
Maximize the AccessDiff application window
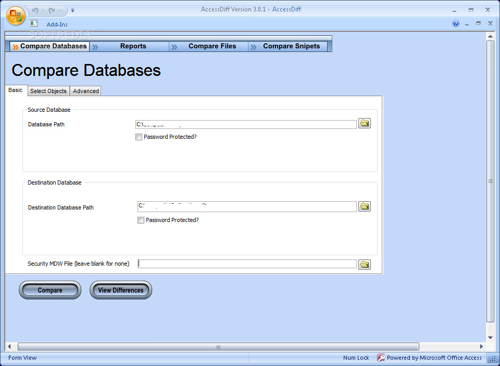[x=471, y=10]
